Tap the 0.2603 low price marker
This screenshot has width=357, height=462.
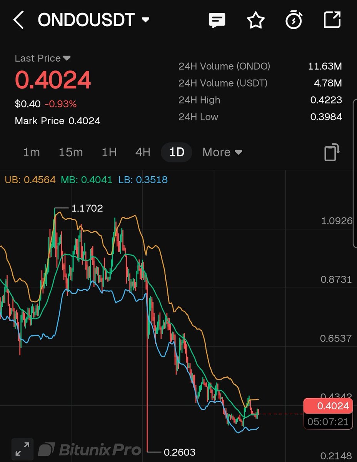(x=180, y=452)
